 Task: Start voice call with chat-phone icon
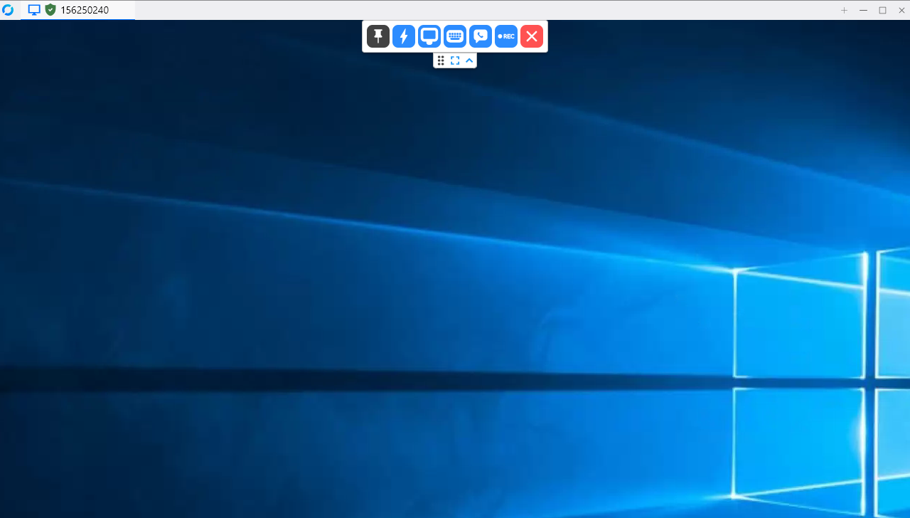click(x=481, y=36)
